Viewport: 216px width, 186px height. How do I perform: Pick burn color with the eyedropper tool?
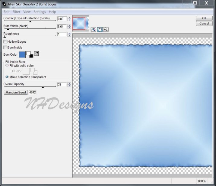tap(37, 54)
